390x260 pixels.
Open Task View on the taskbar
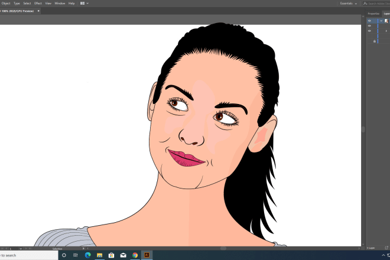pos(76,255)
